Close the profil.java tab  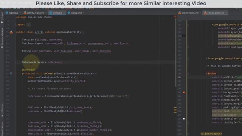click(x=64, y=13)
